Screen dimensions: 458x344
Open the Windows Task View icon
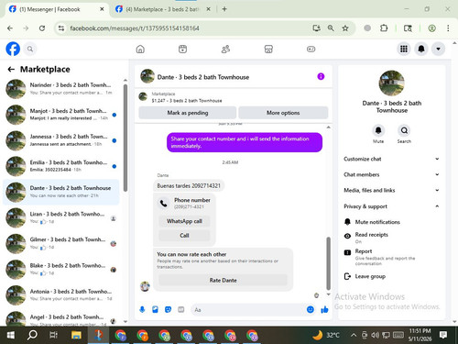54,335
